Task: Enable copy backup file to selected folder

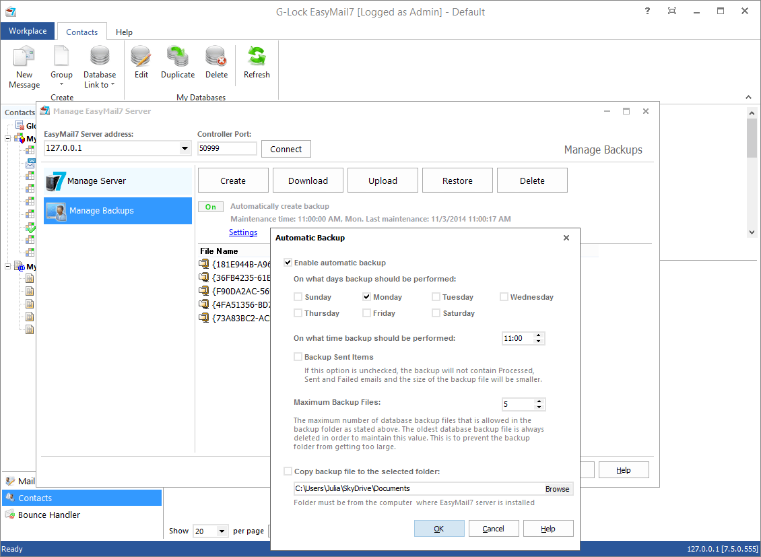Action: tap(288, 471)
